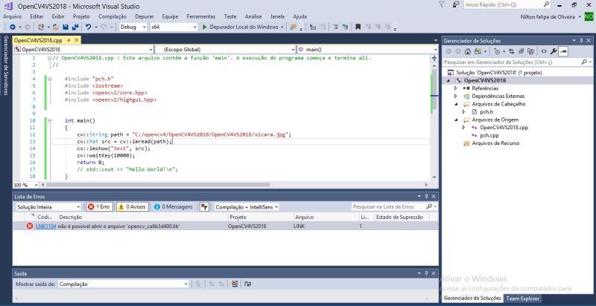Click the feedback flag icon in title bar
596x306 pixels.
point(456,5)
